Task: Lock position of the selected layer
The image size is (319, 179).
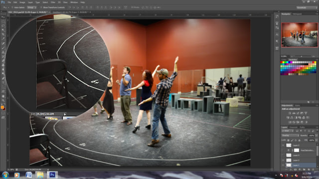Action: tap(296, 140)
